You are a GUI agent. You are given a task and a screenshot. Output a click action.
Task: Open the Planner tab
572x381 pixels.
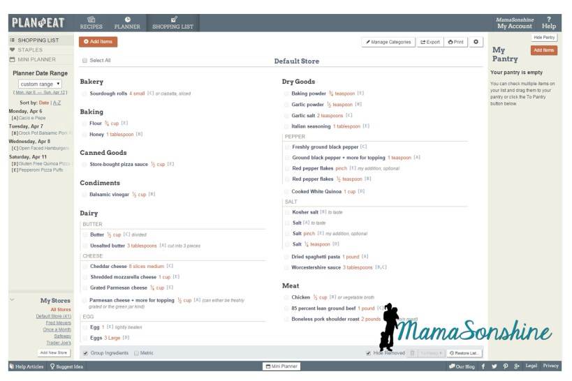click(x=127, y=23)
